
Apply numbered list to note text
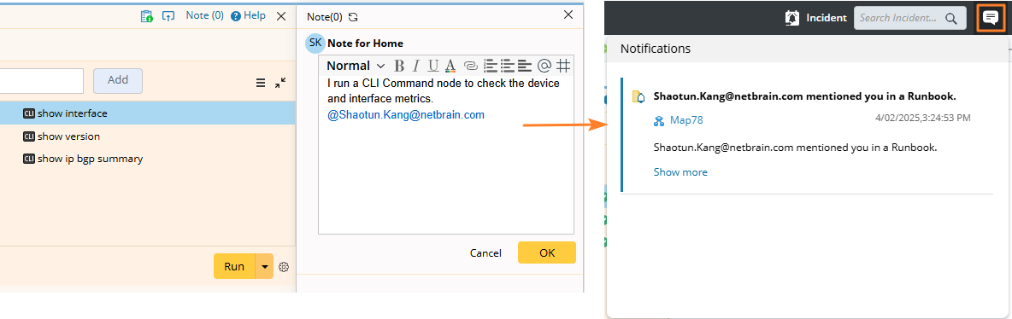coord(491,66)
